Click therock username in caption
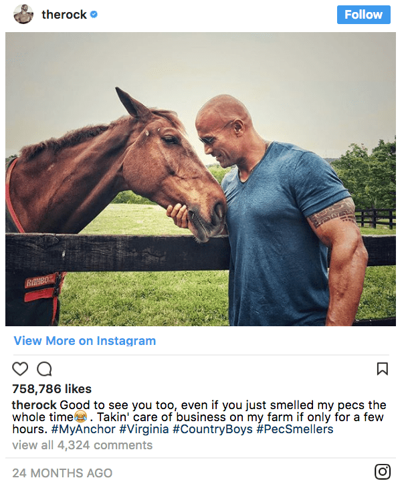408x484 pixels. pos(34,404)
